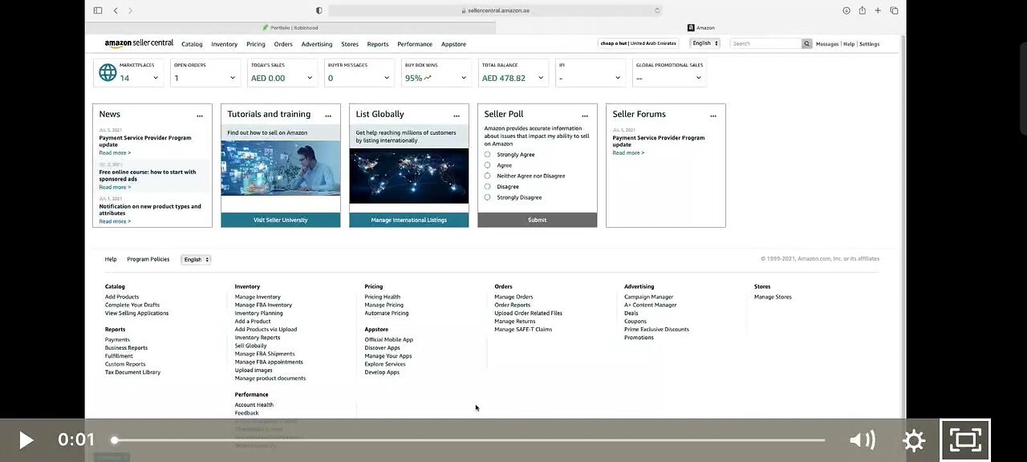Viewport: 1027px width, 462px height.
Task: Open Settings link in header
Action: click(869, 44)
